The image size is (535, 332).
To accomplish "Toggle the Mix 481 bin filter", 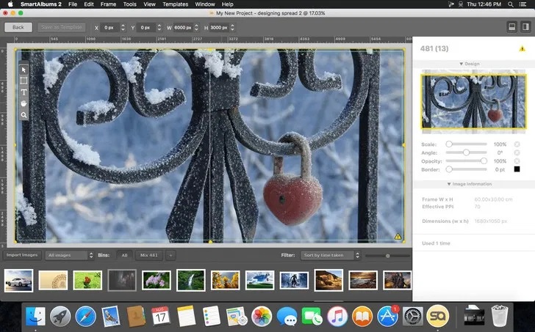I will click(149, 255).
